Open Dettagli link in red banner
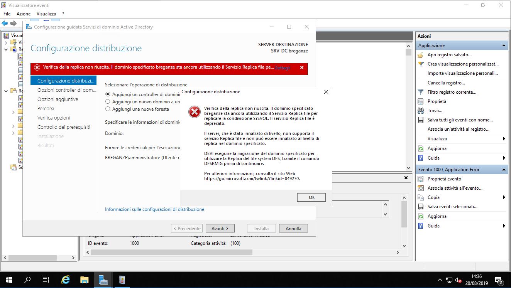Viewport: 511px width, 288px height. [x=283, y=67]
